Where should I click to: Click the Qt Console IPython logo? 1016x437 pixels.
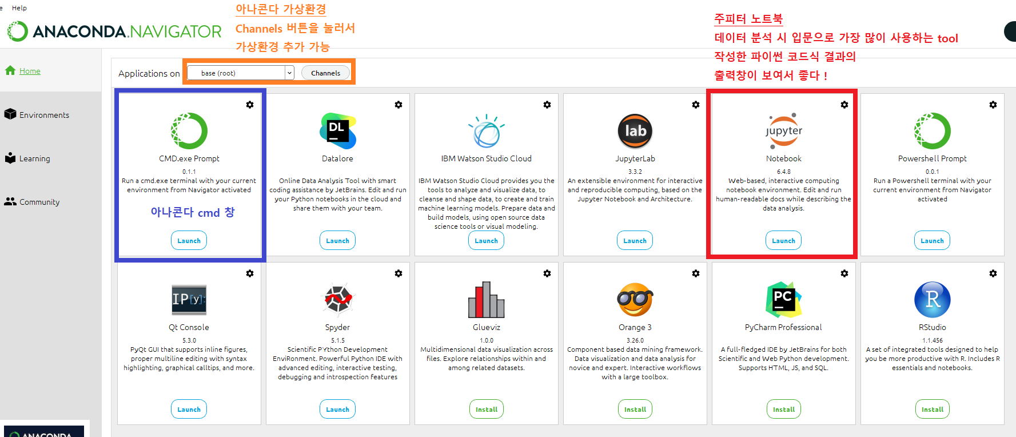click(x=189, y=300)
